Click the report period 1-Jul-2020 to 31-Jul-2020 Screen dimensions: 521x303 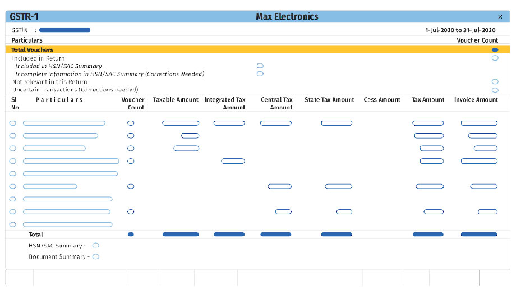[x=460, y=30]
